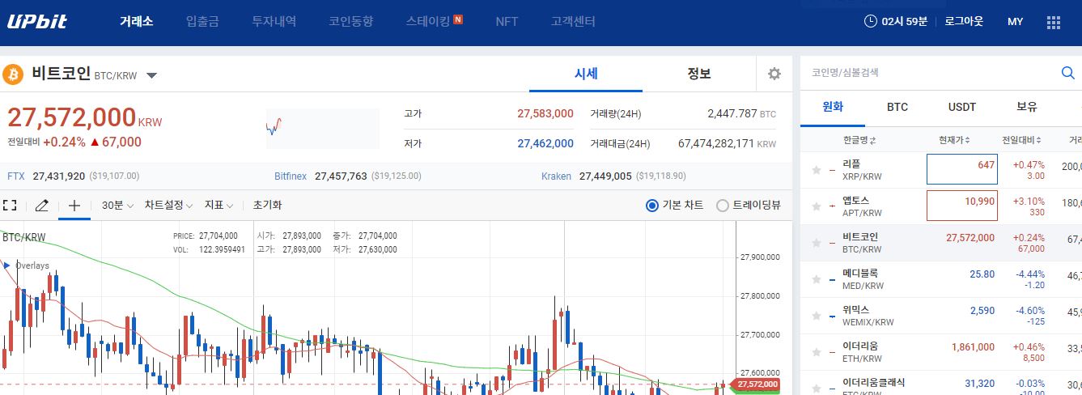This screenshot has height=395, width=1082.
Task: Click the 로그아웃 link
Action: [x=964, y=22]
